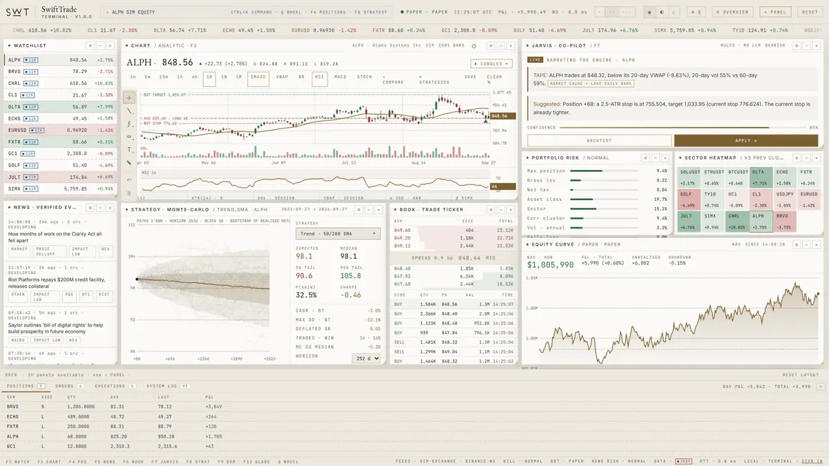The image size is (829, 466).
Task: Click Reset Layout link
Action: coord(800,375)
